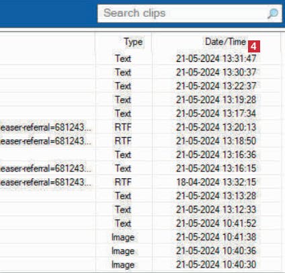Select the Text clip dated 13:16:15

pos(140,168)
